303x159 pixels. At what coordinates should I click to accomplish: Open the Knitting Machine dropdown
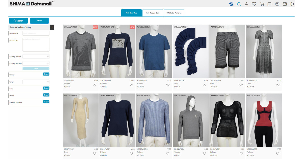36,63
